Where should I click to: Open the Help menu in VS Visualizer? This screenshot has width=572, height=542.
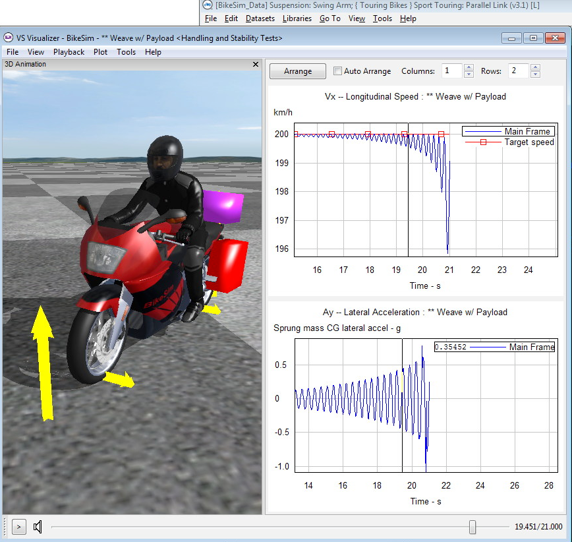pos(153,52)
